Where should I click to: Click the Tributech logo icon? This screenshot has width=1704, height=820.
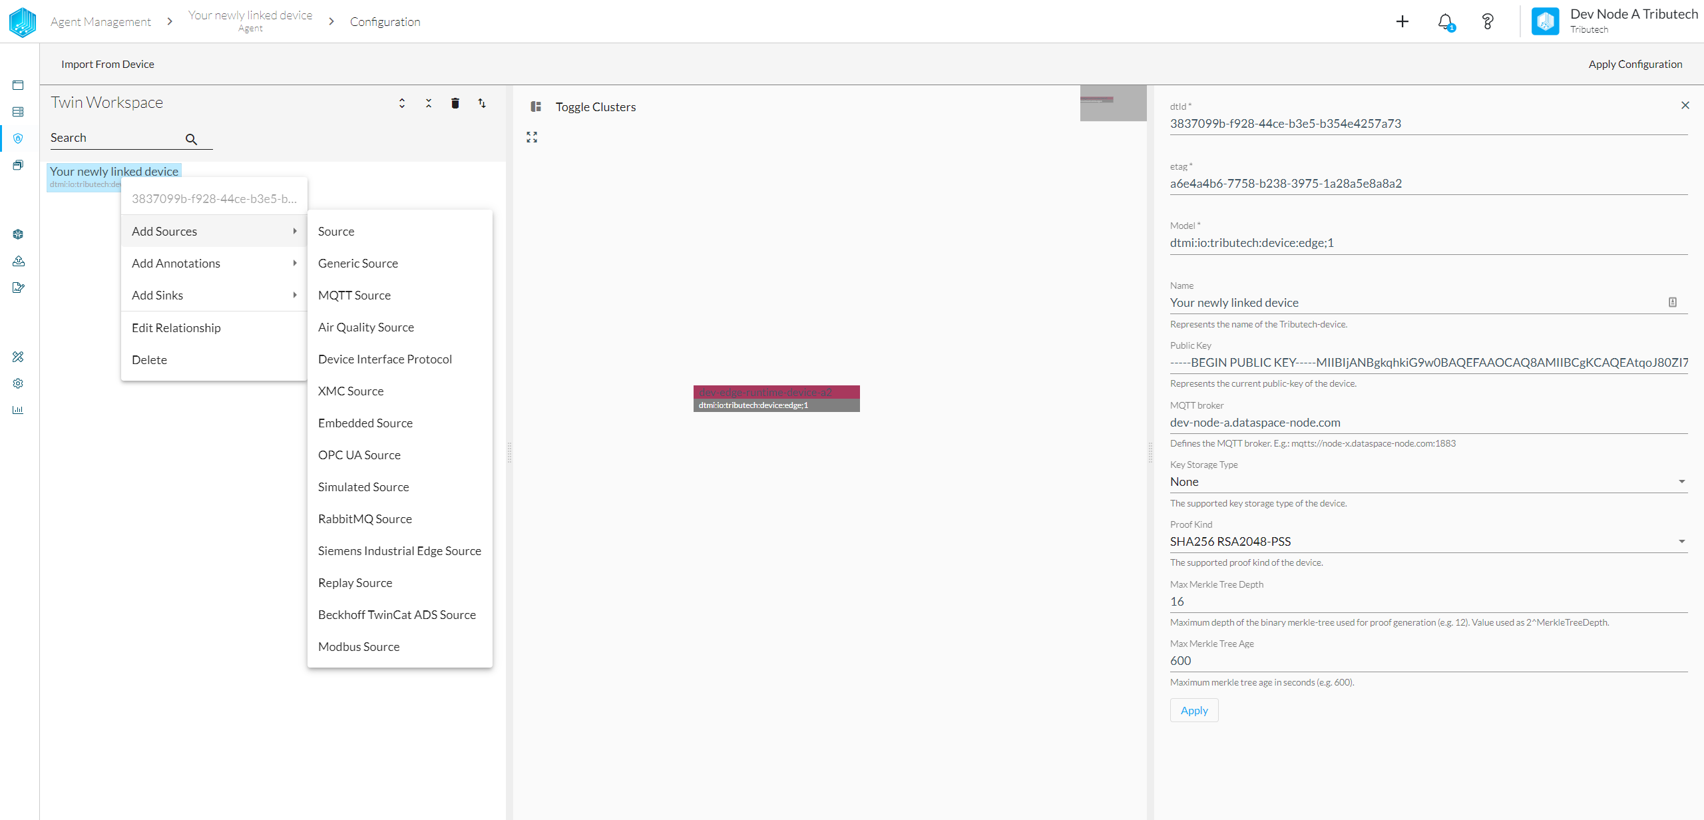pos(22,22)
